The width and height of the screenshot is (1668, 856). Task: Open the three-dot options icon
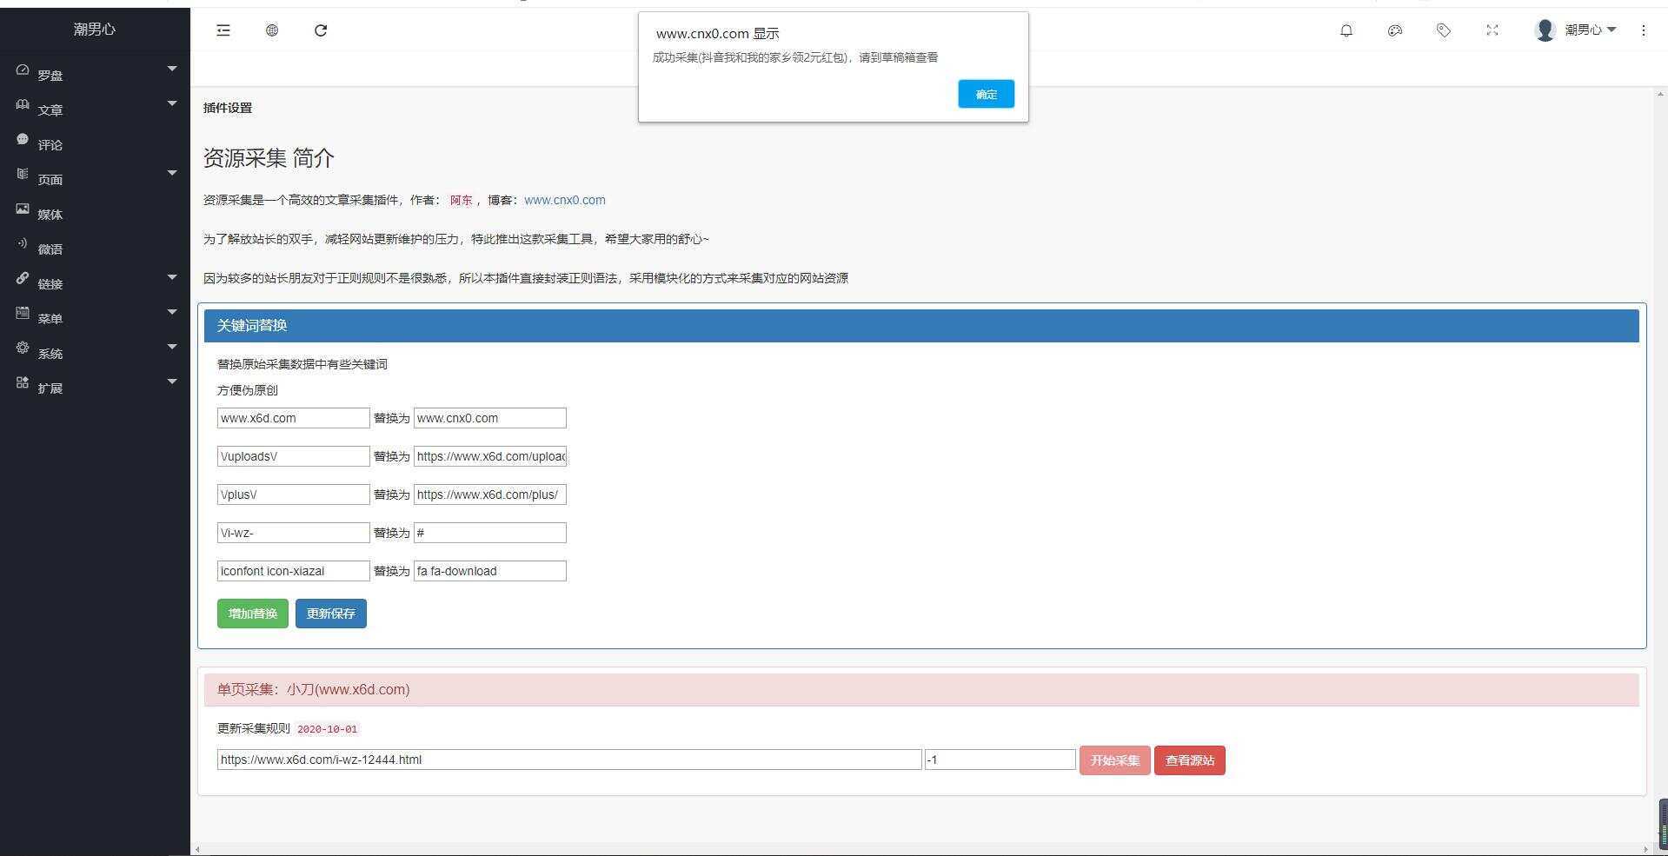tap(1643, 30)
